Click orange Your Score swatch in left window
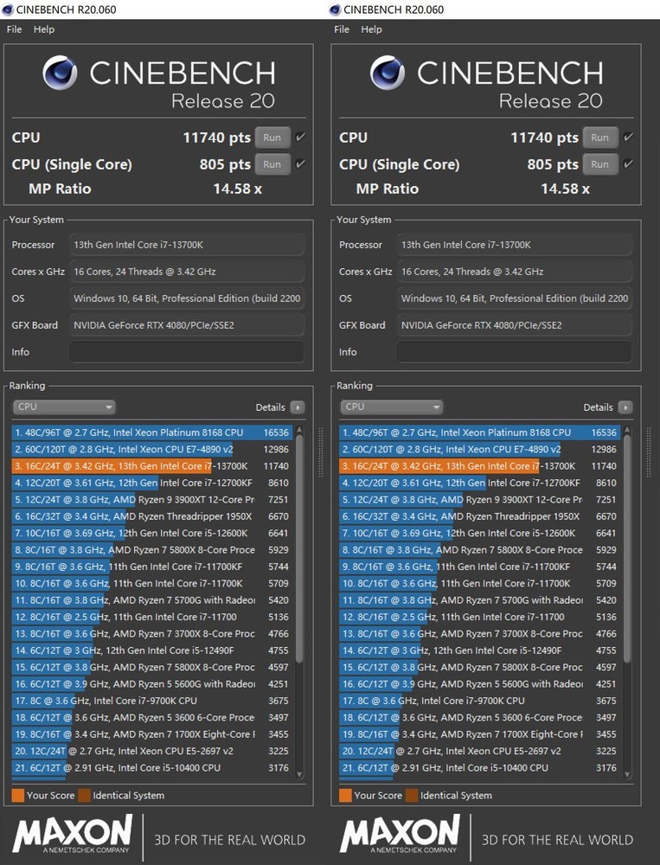The image size is (660, 865). (x=17, y=795)
